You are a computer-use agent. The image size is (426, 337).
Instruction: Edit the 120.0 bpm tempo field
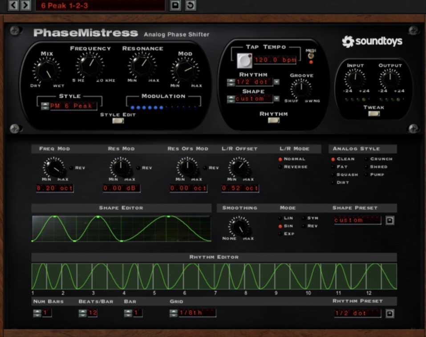[275, 60]
